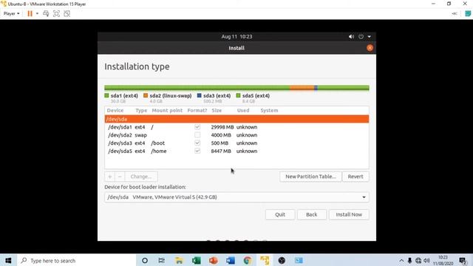The width and height of the screenshot is (473, 266).
Task: Click the Size column header
Action: coord(217,110)
